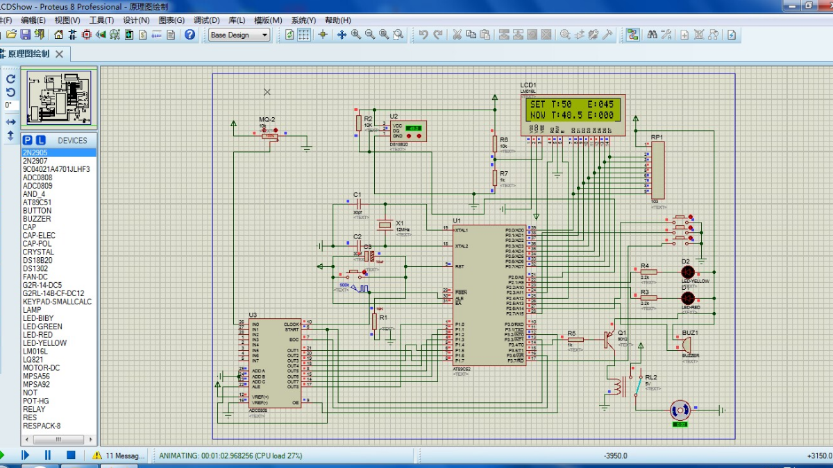Open the 库(L) menu
Viewport: 833px width, 468px height.
click(x=237, y=20)
